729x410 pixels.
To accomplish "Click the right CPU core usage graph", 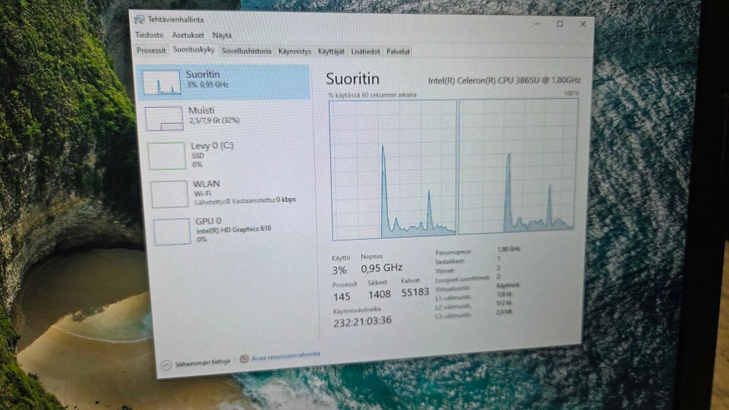I will (518, 165).
